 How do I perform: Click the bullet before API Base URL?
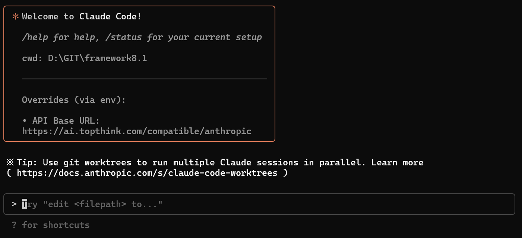[x=25, y=121]
